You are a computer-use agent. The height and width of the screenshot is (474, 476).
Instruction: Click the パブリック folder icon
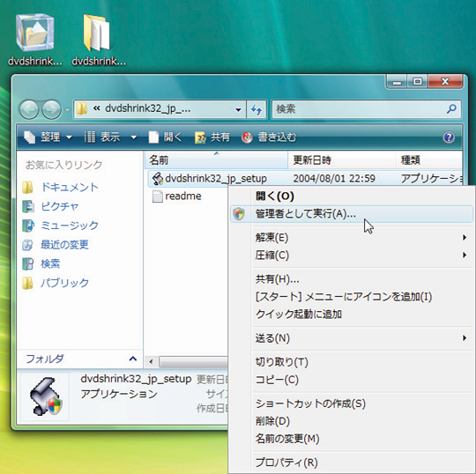(27, 283)
